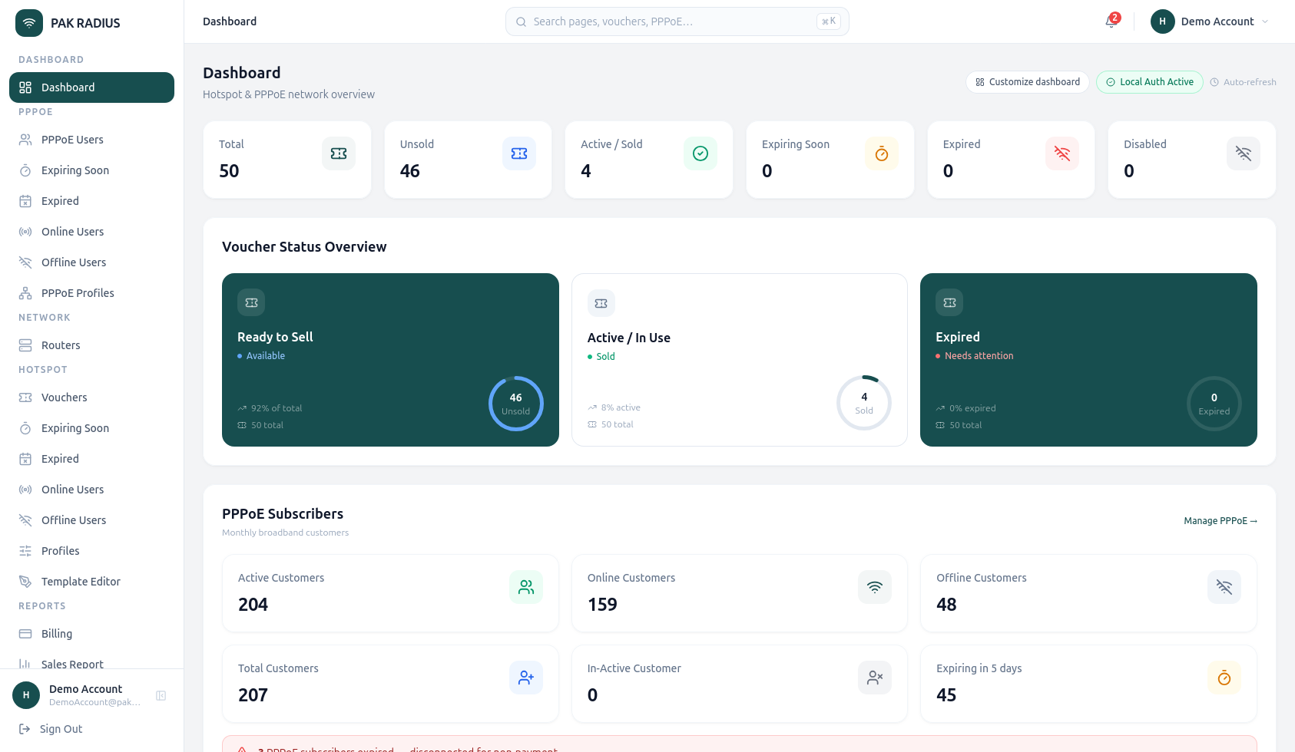Click the PPPoE Offline Users icon in sidebar

click(x=25, y=262)
